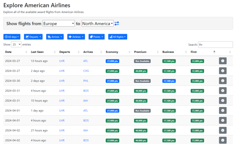Follow BOS link in 2024-04-01 row

(86, 120)
